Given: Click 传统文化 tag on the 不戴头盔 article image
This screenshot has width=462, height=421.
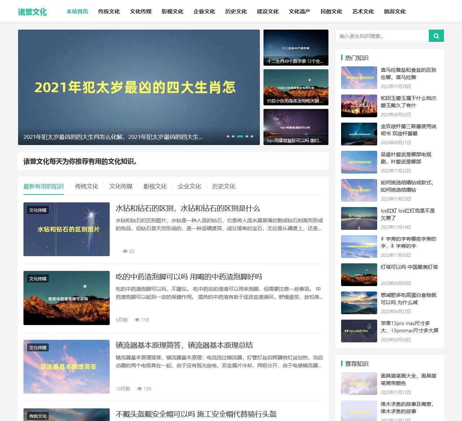Looking at the screenshot, I should click(38, 416).
